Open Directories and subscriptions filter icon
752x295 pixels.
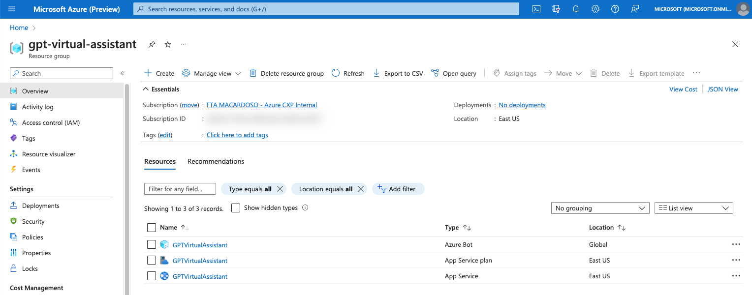click(x=556, y=9)
